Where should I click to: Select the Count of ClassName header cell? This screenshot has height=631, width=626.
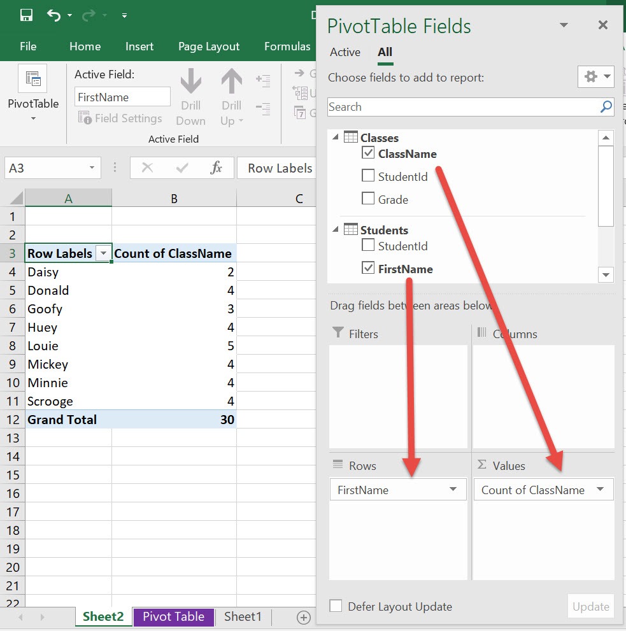pyautogui.click(x=174, y=253)
